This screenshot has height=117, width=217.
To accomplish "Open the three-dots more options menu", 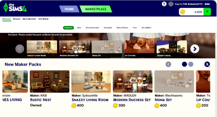I will coord(207,4).
